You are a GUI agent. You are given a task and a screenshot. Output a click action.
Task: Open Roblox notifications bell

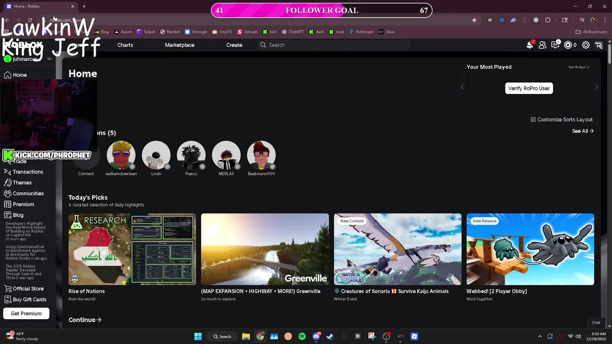pos(530,45)
